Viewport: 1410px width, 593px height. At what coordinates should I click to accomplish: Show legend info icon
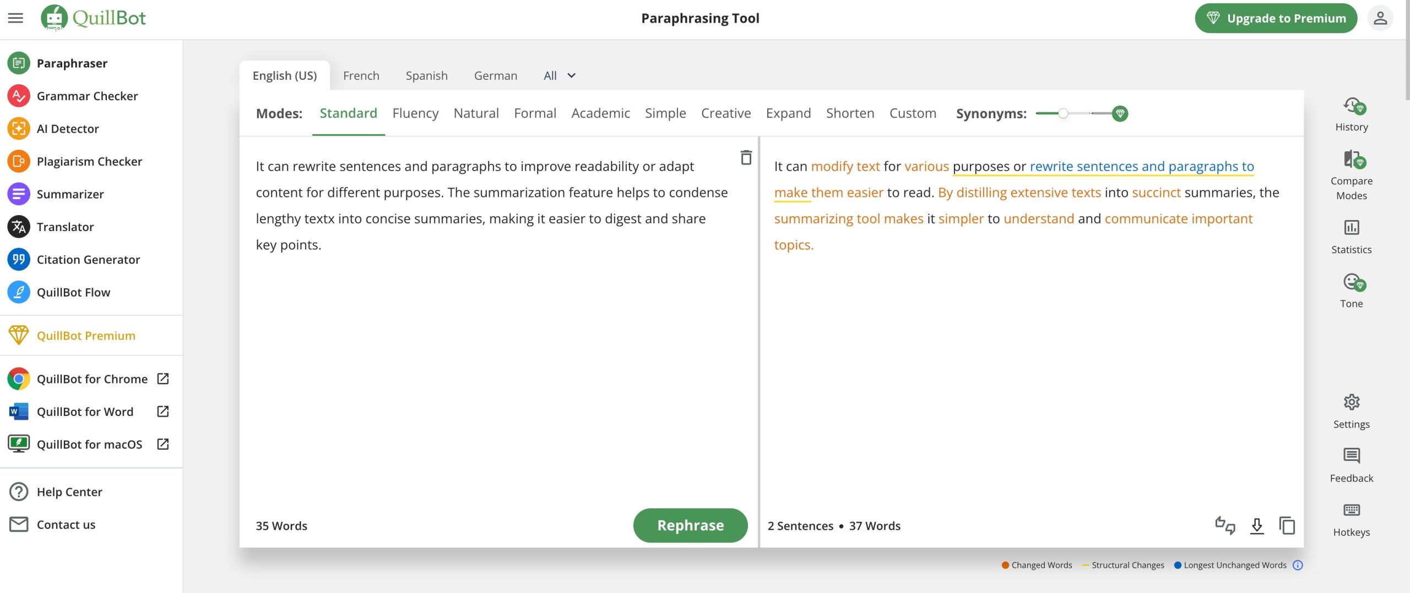coord(1298,565)
